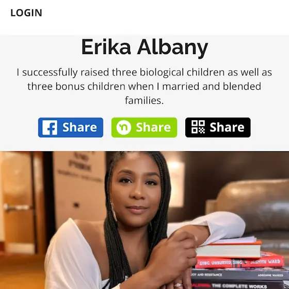Screen dimensions: 289x289
Task: Click the white book atop the stack
Action: point(229,248)
